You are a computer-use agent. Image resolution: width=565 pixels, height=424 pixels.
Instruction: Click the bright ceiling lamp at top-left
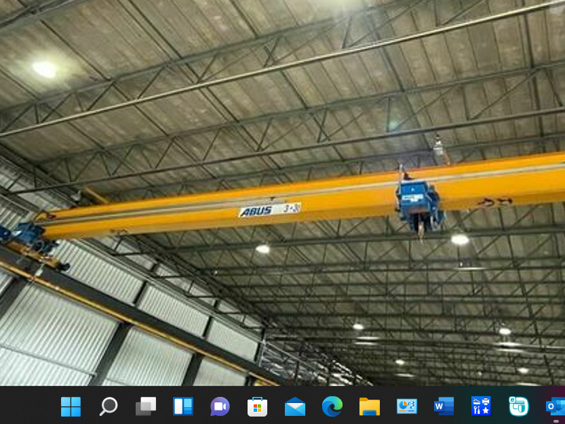pyautogui.click(x=45, y=68)
